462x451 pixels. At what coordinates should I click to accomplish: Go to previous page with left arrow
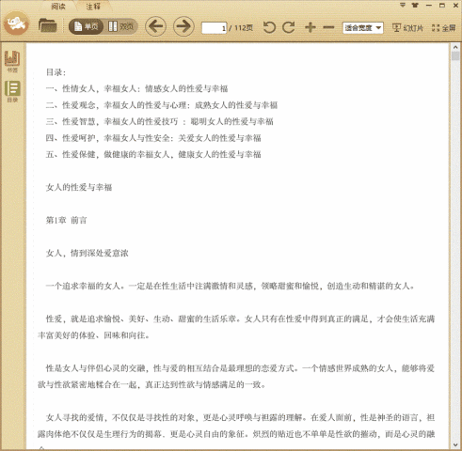point(155,26)
